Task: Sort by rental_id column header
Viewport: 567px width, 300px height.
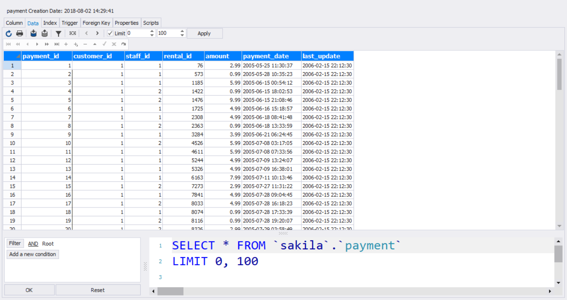Action: (183, 56)
